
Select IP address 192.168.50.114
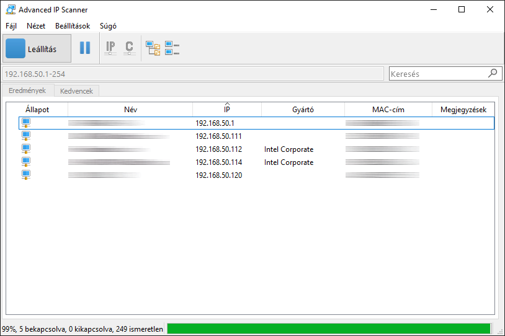point(218,162)
